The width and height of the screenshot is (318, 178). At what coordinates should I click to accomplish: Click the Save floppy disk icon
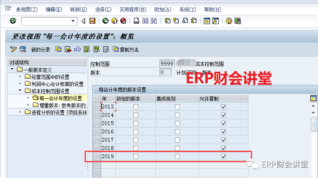pos(92,21)
